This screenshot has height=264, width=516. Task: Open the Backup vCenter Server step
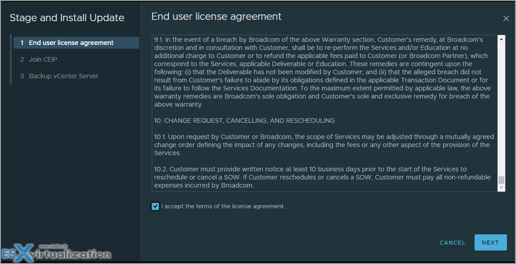pyautogui.click(x=63, y=76)
